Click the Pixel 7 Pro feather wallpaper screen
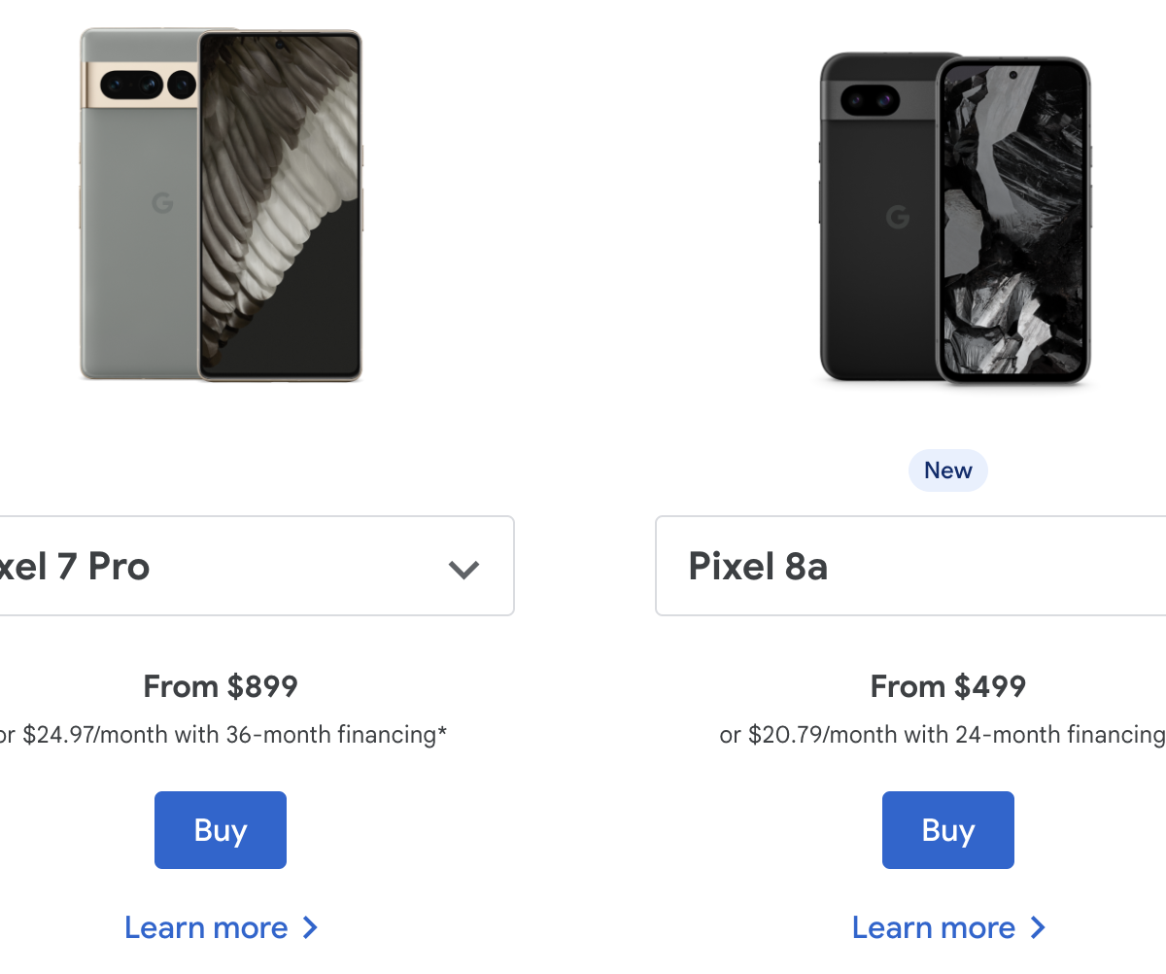 tap(281, 204)
